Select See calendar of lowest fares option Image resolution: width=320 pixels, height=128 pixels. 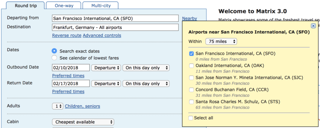(x=54, y=58)
